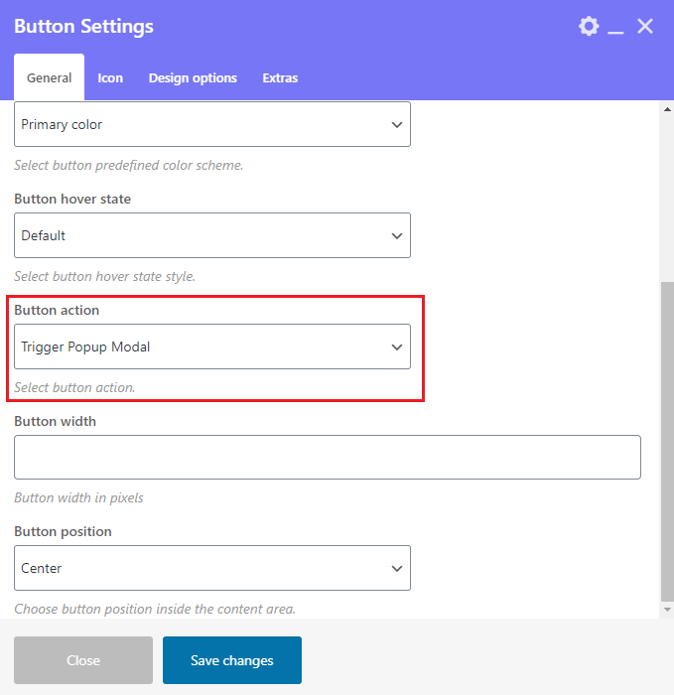Minimize the Button Settings panel
The image size is (674, 695).
click(616, 28)
